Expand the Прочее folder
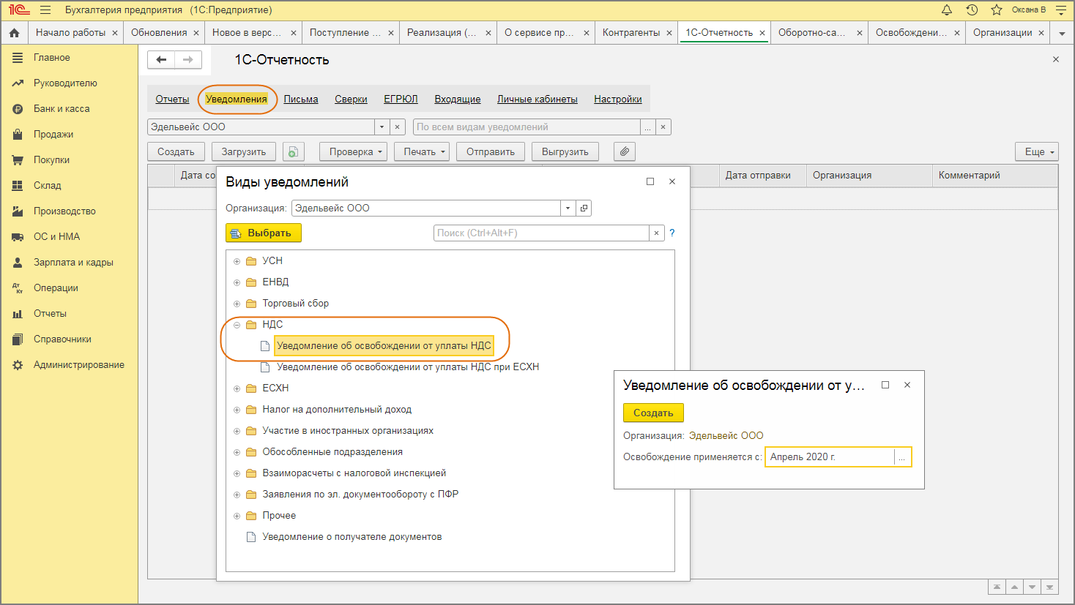Screen dimensions: 1075x605 click(237, 516)
